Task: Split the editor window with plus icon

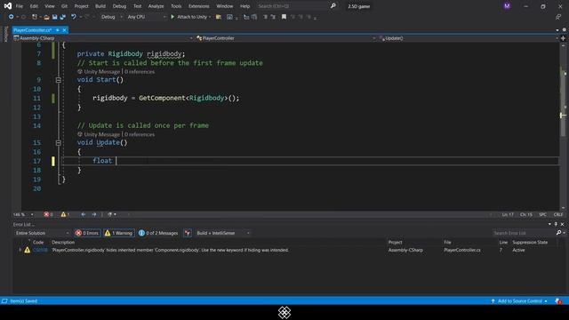Action: click(563, 38)
